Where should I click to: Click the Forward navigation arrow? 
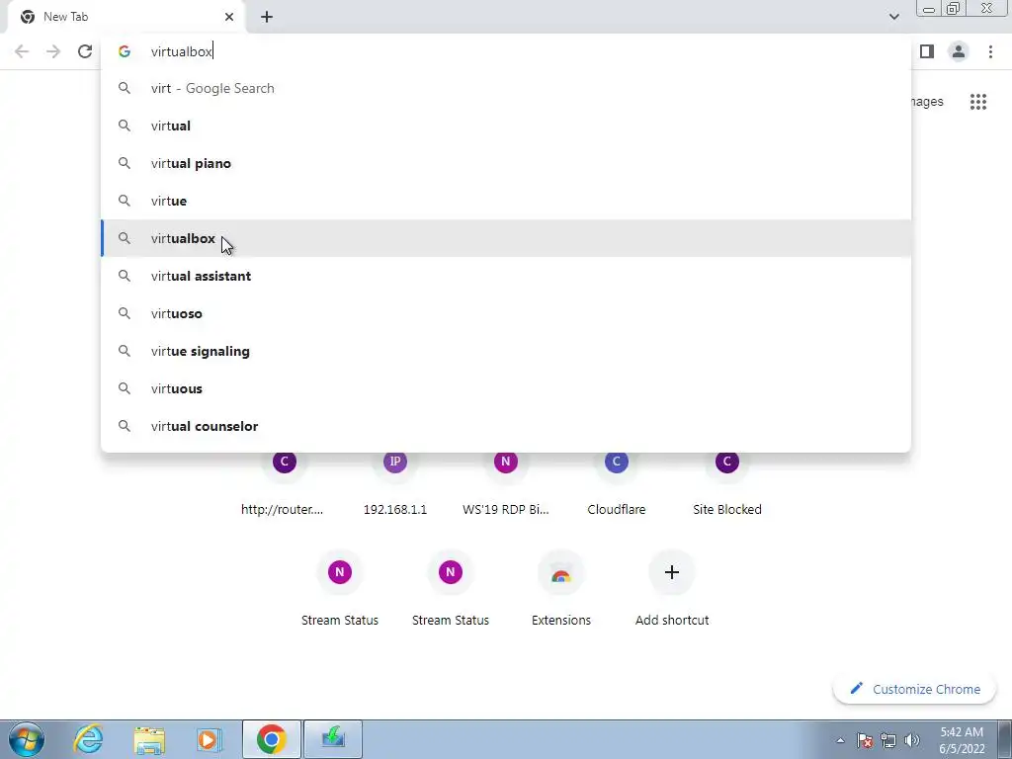coord(53,51)
